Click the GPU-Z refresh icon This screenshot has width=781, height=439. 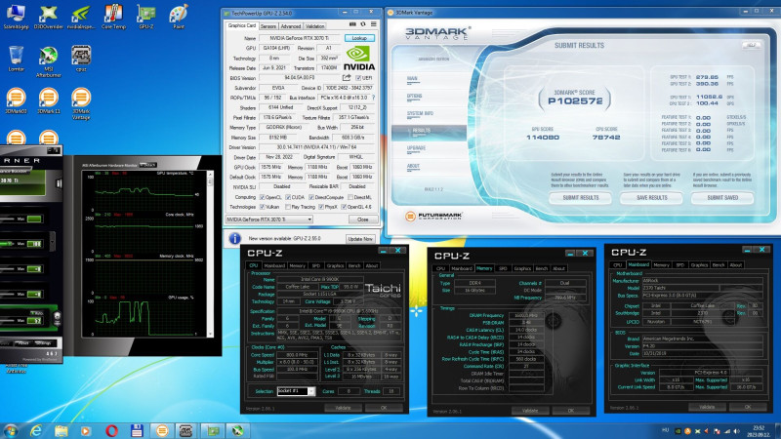coord(363,23)
